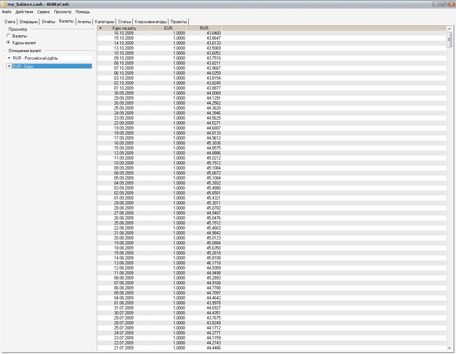Restore down the AbilityCash window
Viewport: 456px width, 354px height.
point(444,4)
